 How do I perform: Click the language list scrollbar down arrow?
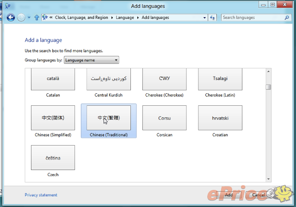268,179
